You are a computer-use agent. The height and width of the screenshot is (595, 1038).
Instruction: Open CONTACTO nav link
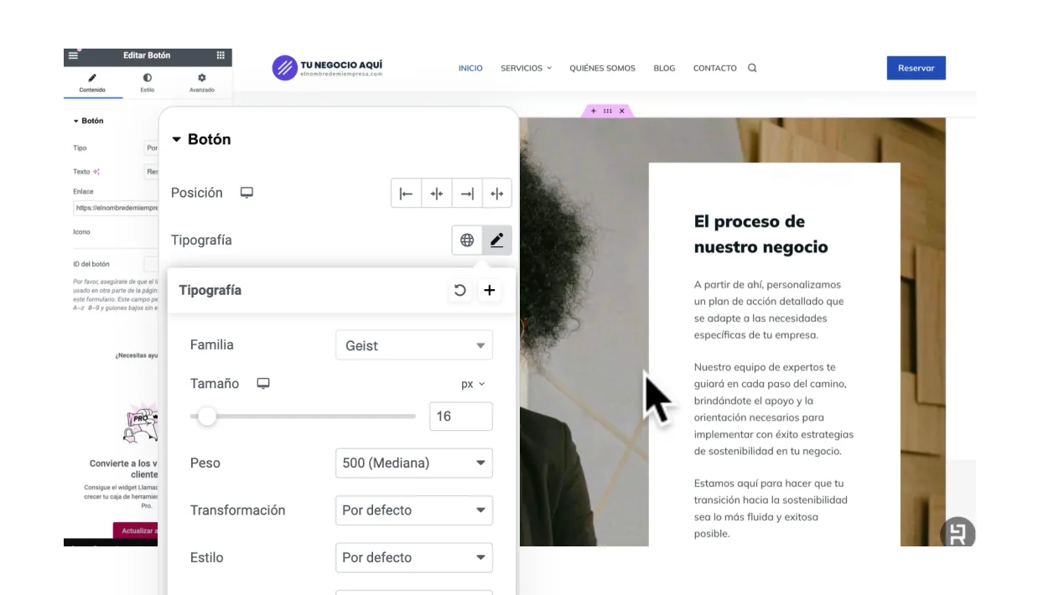[x=714, y=69]
